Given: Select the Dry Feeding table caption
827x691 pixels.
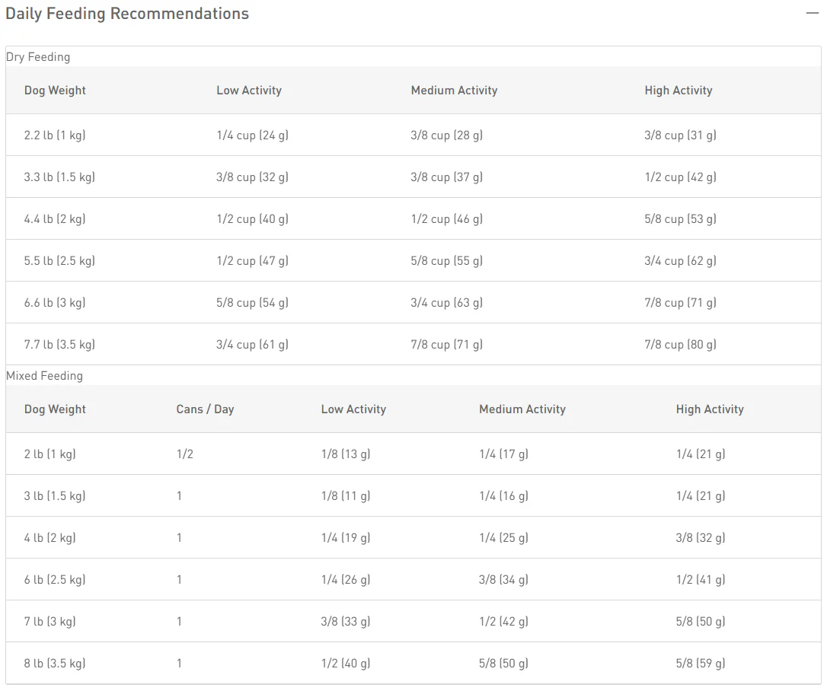Looking at the screenshot, I should click(38, 57).
